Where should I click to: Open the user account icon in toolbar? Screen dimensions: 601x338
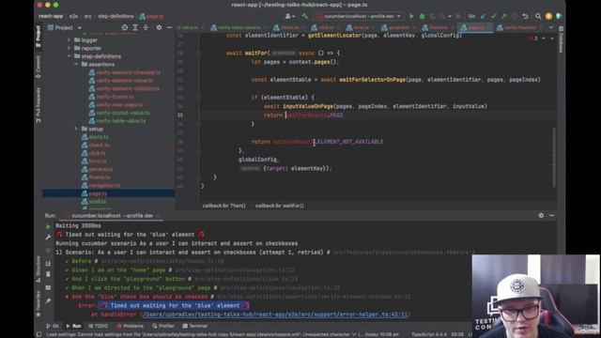pyautogui.click(x=290, y=16)
